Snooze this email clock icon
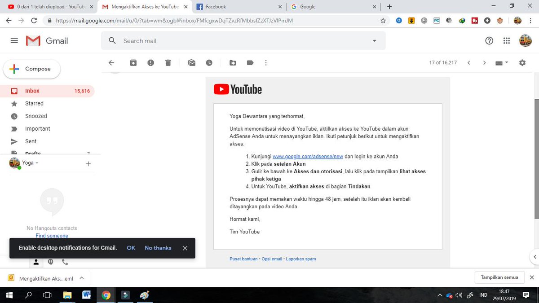Viewport: 539px width, 303px height. (209, 63)
